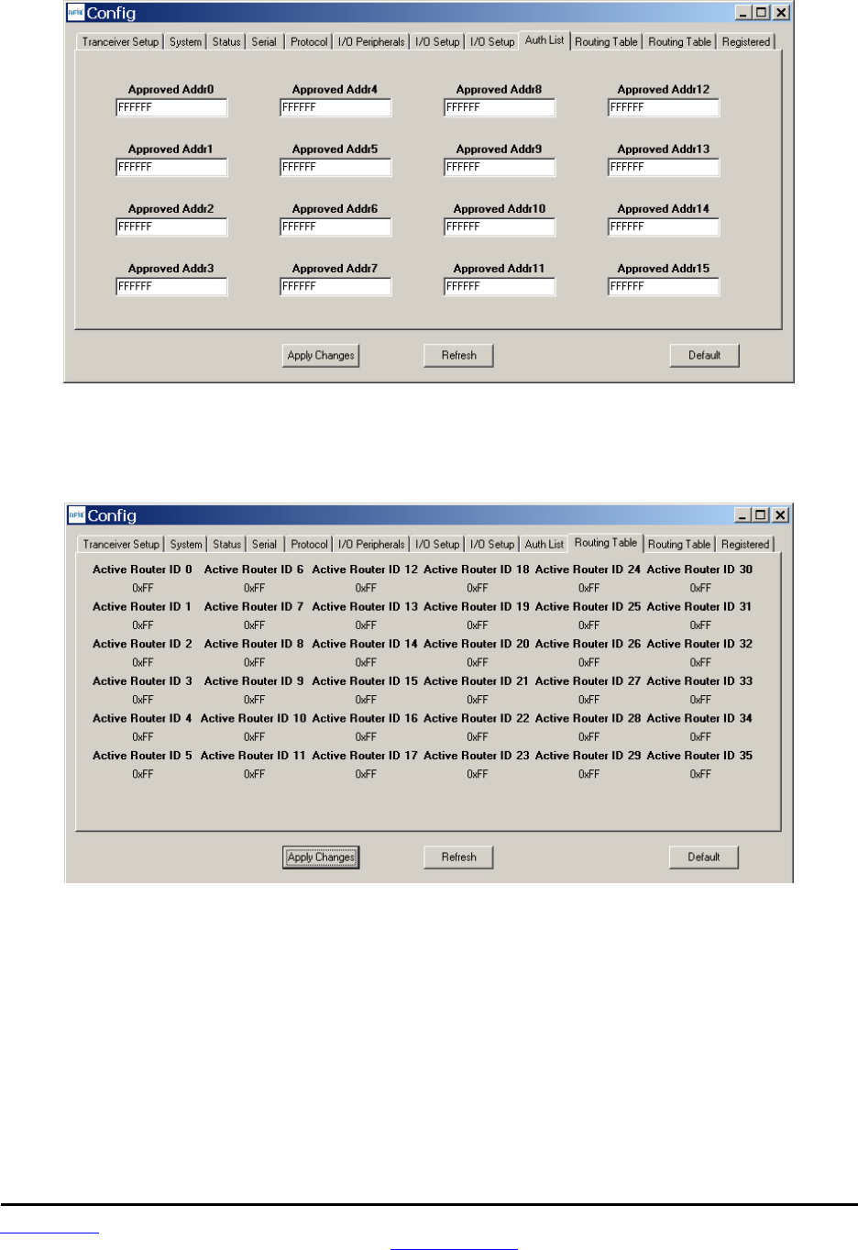Maximize the Config window showing Routing Table
This screenshot has height=1250, width=858.
point(761,515)
